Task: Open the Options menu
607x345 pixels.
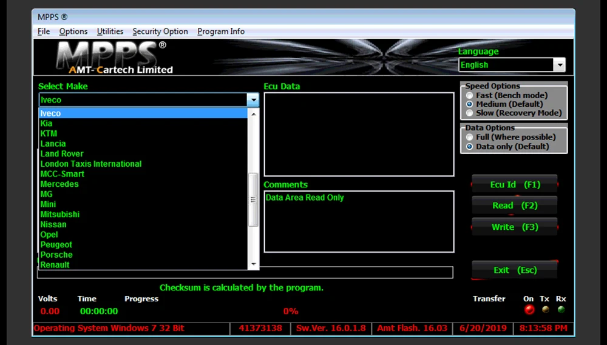Action: click(x=73, y=32)
